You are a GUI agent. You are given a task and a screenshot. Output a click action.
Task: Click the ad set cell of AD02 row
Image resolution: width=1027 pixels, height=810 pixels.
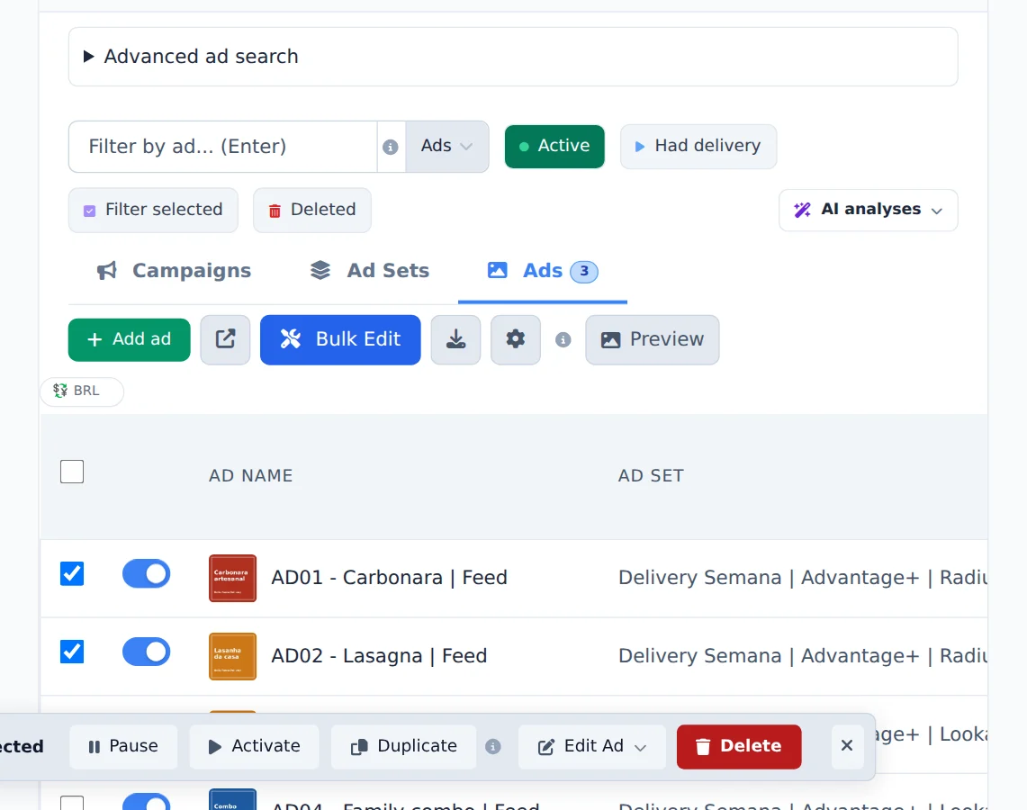(802, 655)
